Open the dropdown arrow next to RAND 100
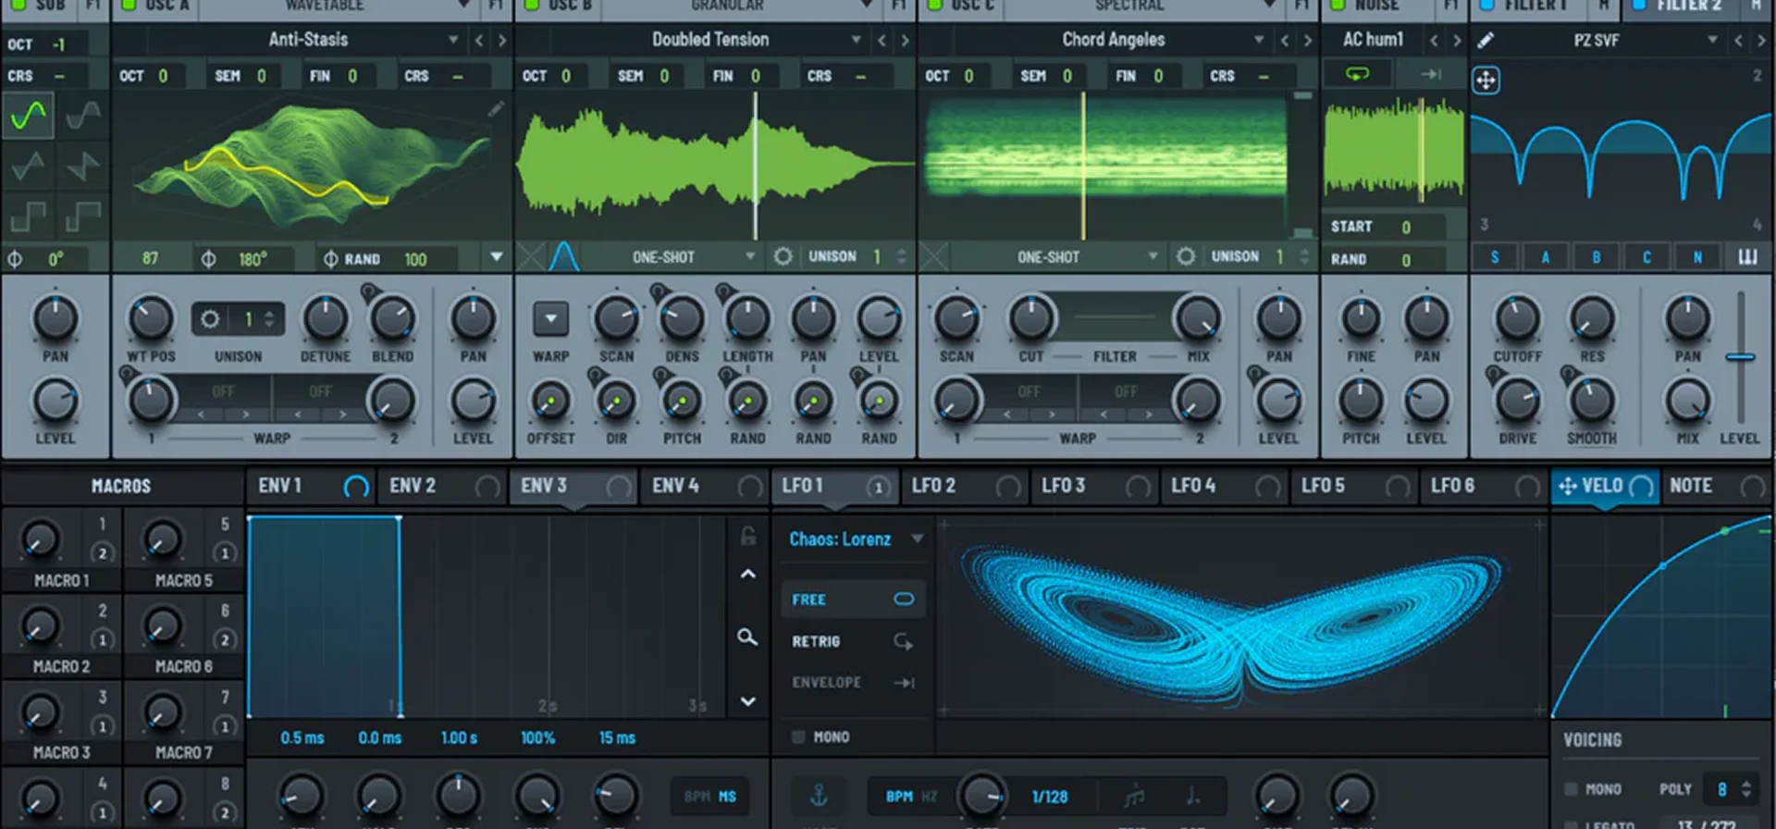The height and width of the screenshot is (829, 1776). tap(497, 257)
